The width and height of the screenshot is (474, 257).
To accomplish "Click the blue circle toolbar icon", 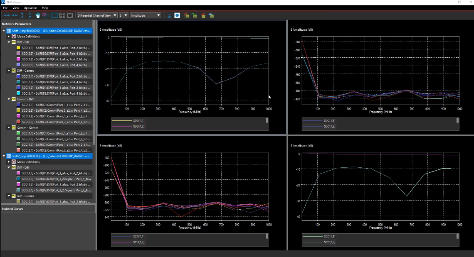I will click(x=177, y=15).
